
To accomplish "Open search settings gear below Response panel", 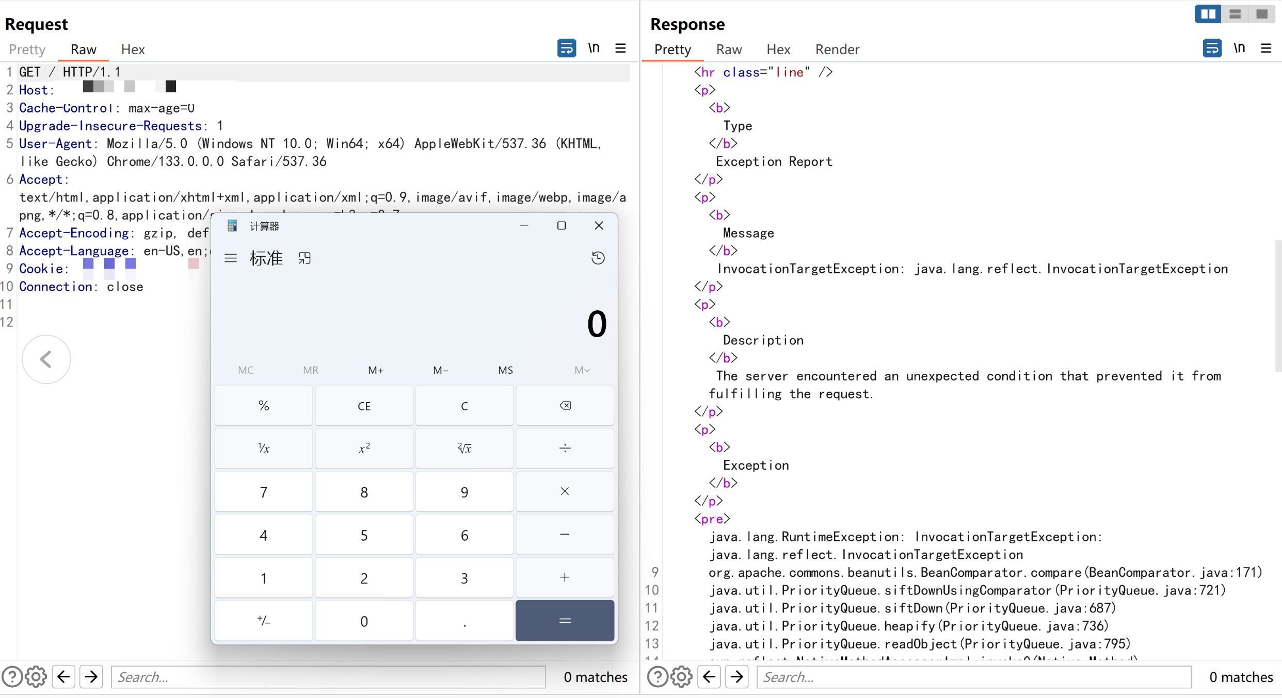I will point(681,676).
